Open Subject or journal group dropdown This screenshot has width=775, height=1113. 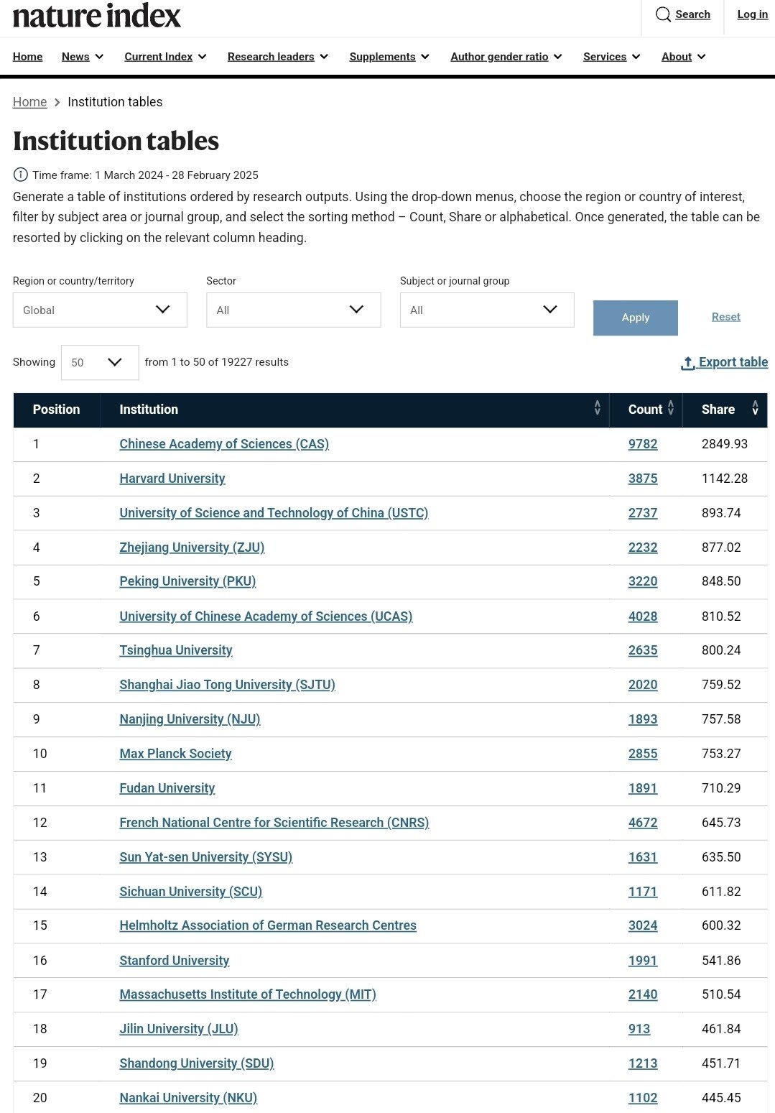487,310
